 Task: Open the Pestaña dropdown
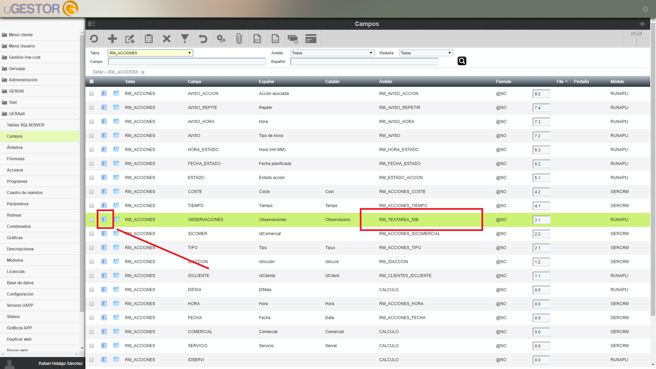pos(426,53)
